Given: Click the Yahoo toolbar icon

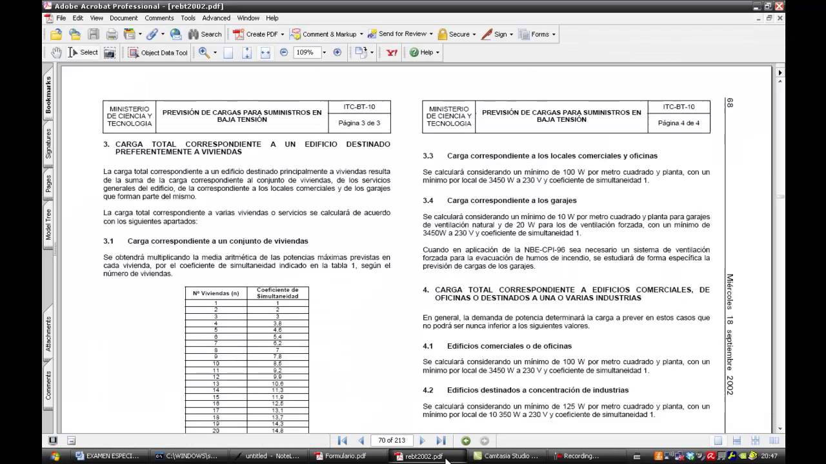Looking at the screenshot, I should (392, 53).
